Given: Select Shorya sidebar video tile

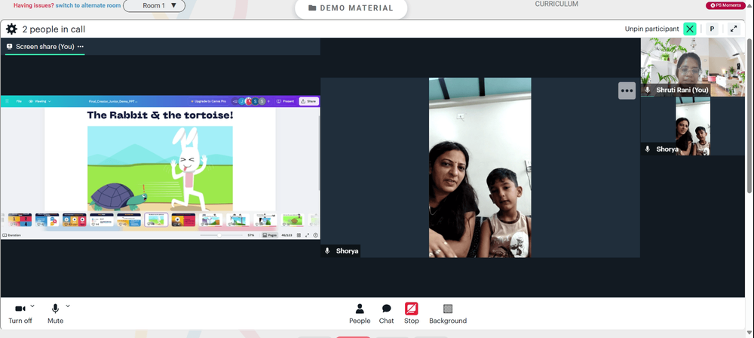Looking at the screenshot, I should 692,126.
